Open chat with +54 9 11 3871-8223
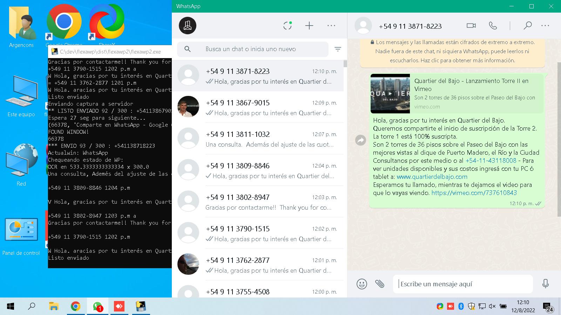Viewport: 561px width, 315px height. 258,76
